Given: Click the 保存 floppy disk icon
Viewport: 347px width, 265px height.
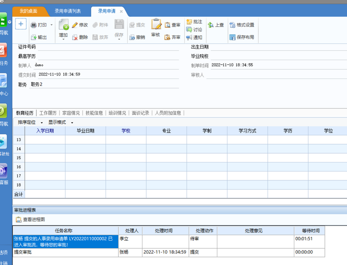Looking at the screenshot, I should pyautogui.click(x=119, y=24).
